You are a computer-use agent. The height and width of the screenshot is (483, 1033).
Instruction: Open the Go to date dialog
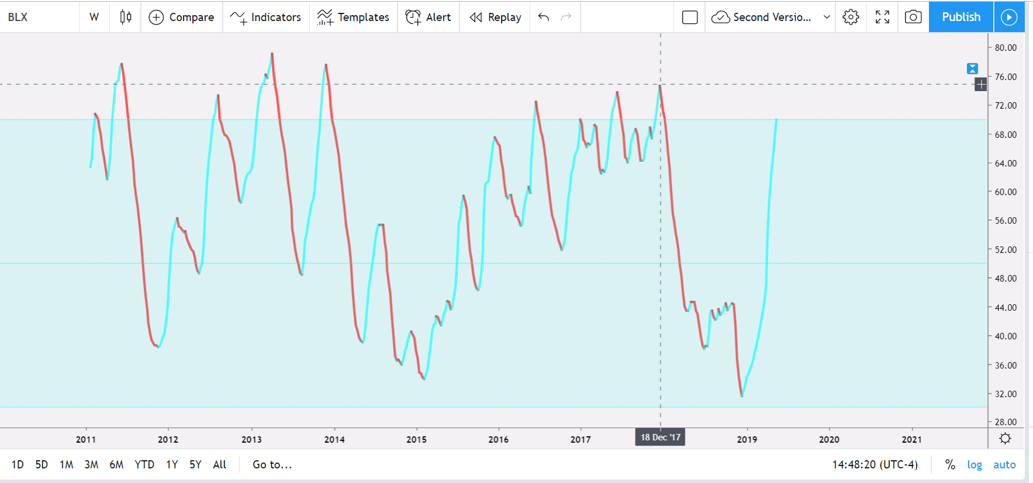point(272,464)
